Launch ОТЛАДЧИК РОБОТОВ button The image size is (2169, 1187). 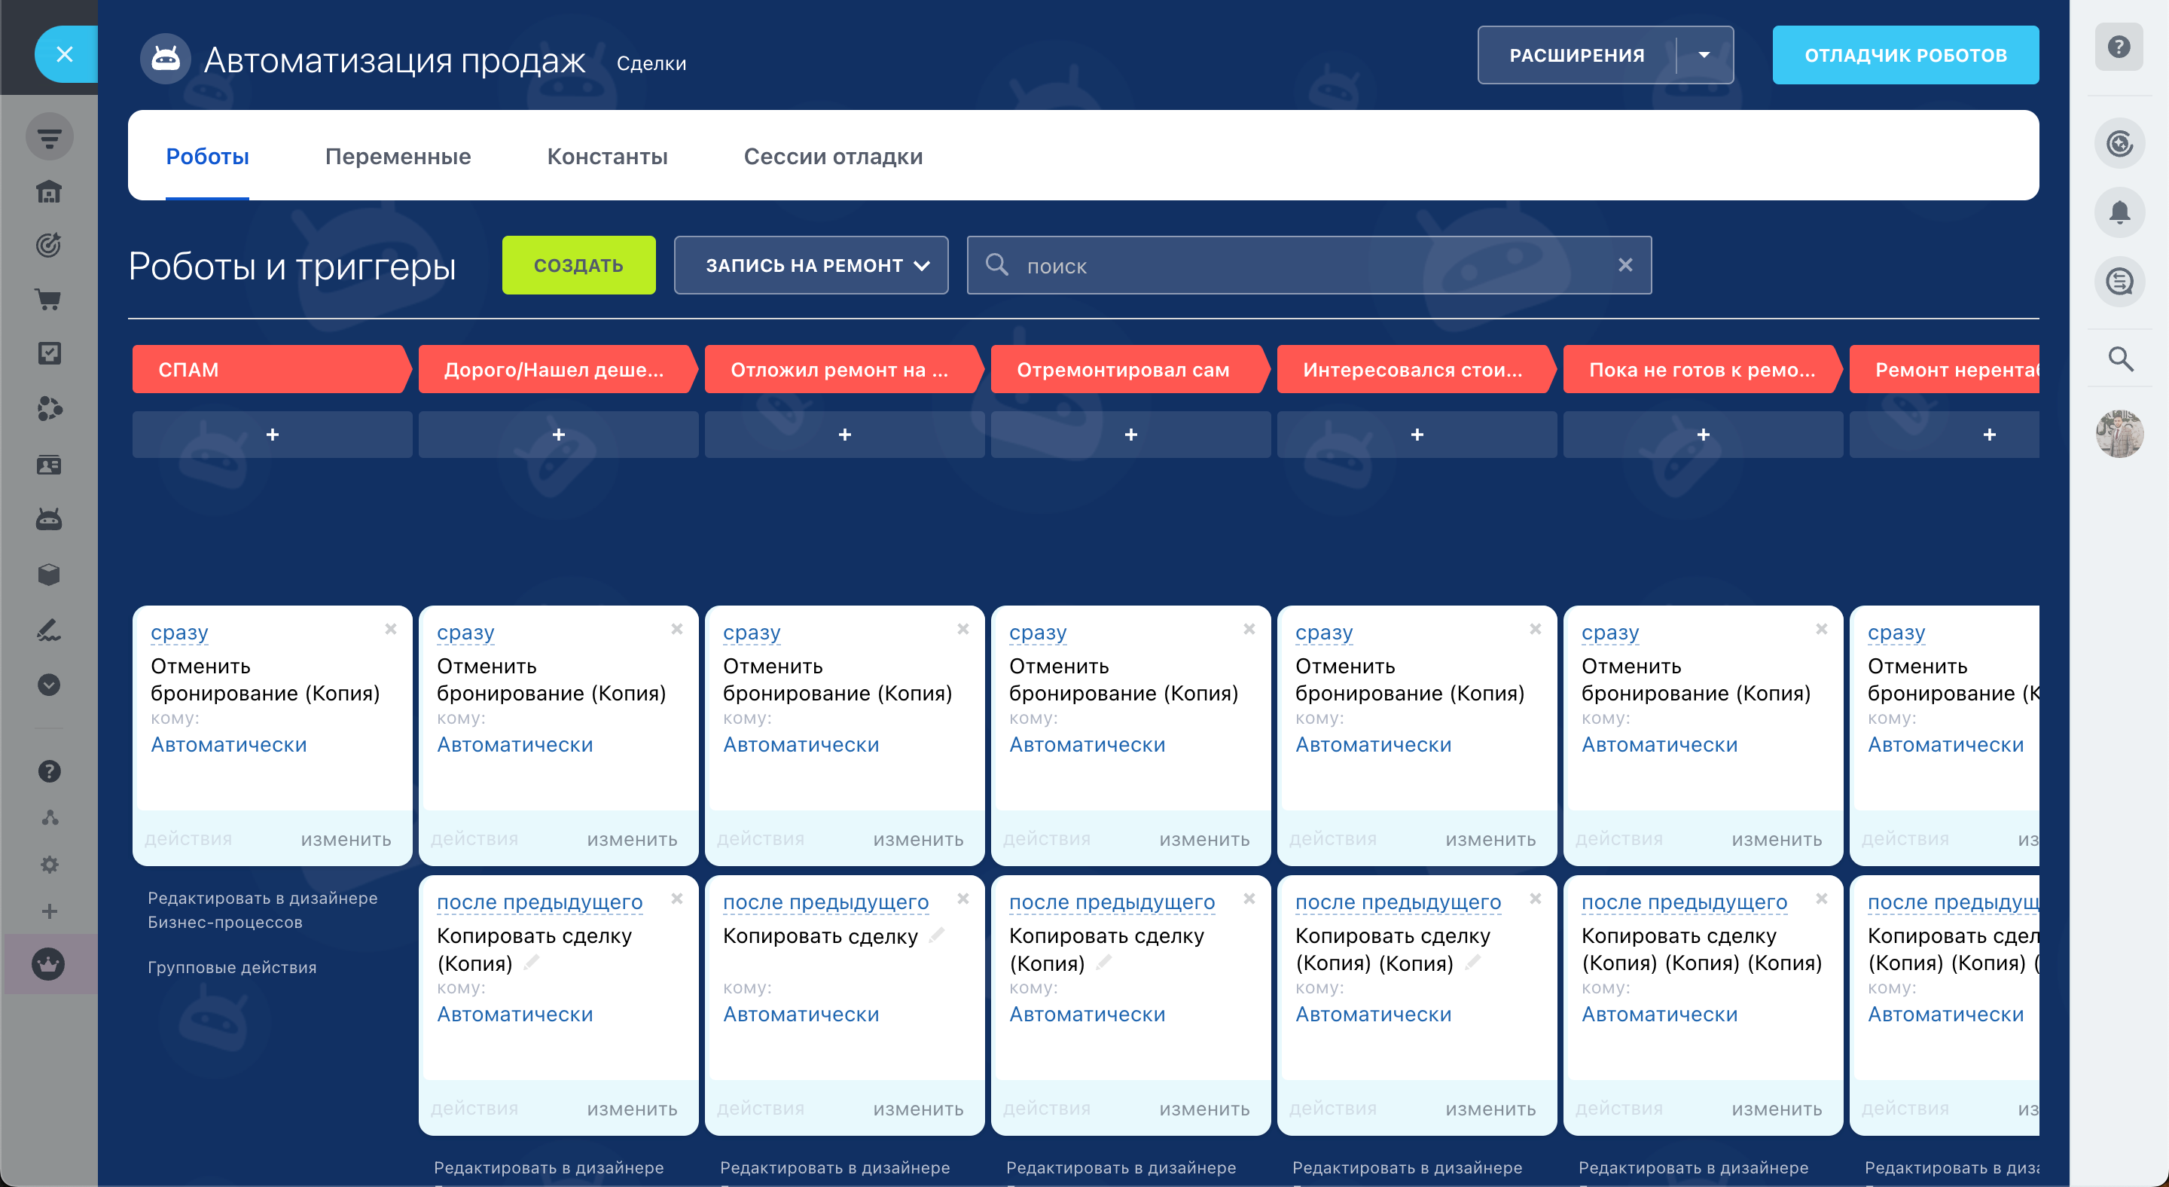(x=1905, y=56)
